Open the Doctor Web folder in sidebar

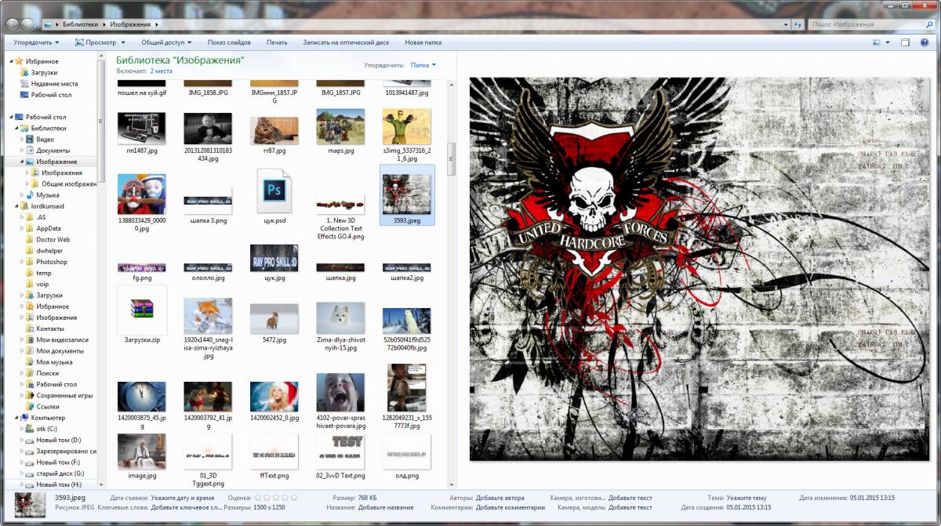[53, 239]
